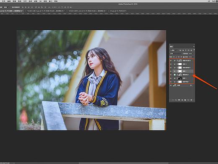Click the horizontal scrollbar at window bottom
This screenshot has height=164, width=218.
124,163
